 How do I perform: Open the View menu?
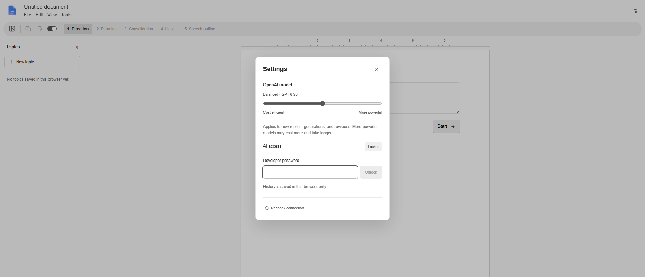[52, 15]
